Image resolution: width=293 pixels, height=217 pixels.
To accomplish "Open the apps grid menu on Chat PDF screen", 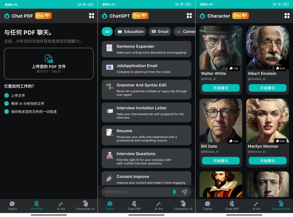I will point(91,15).
